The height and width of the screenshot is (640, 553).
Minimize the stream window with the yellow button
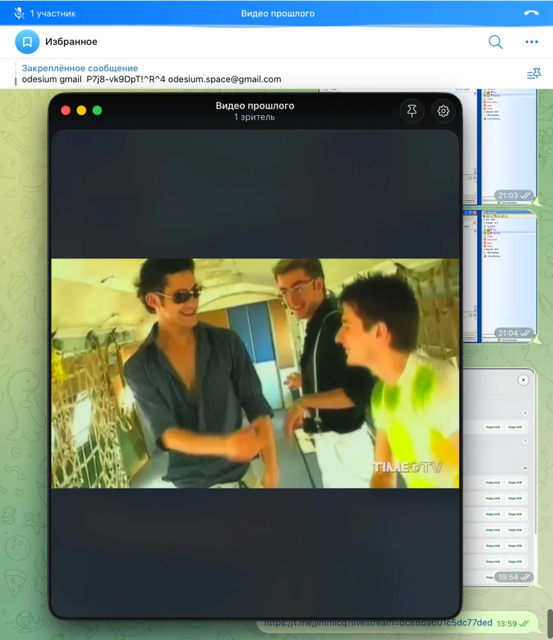pos(82,110)
